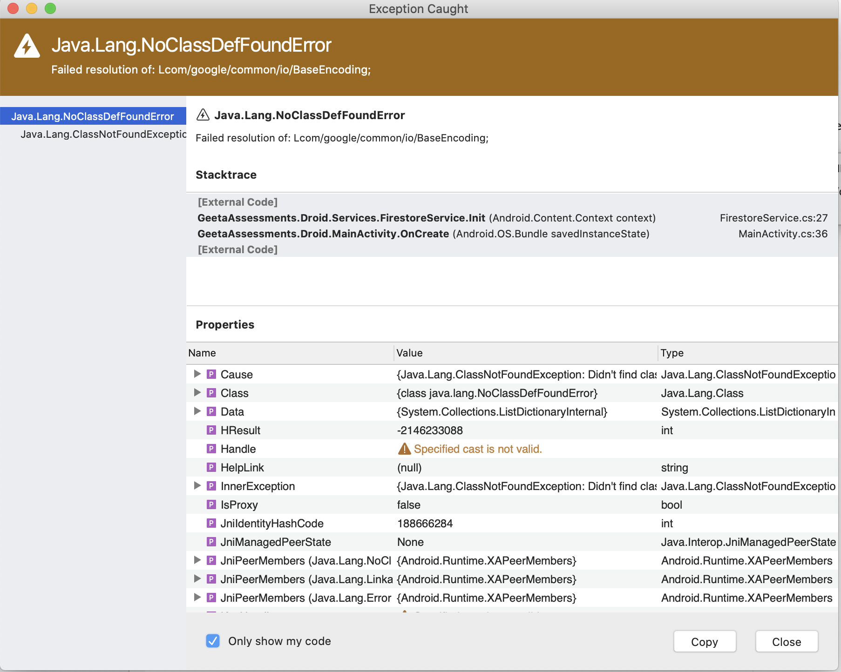This screenshot has height=672, width=841.
Task: Click the first [External Code] stack entry
Action: [x=237, y=202]
